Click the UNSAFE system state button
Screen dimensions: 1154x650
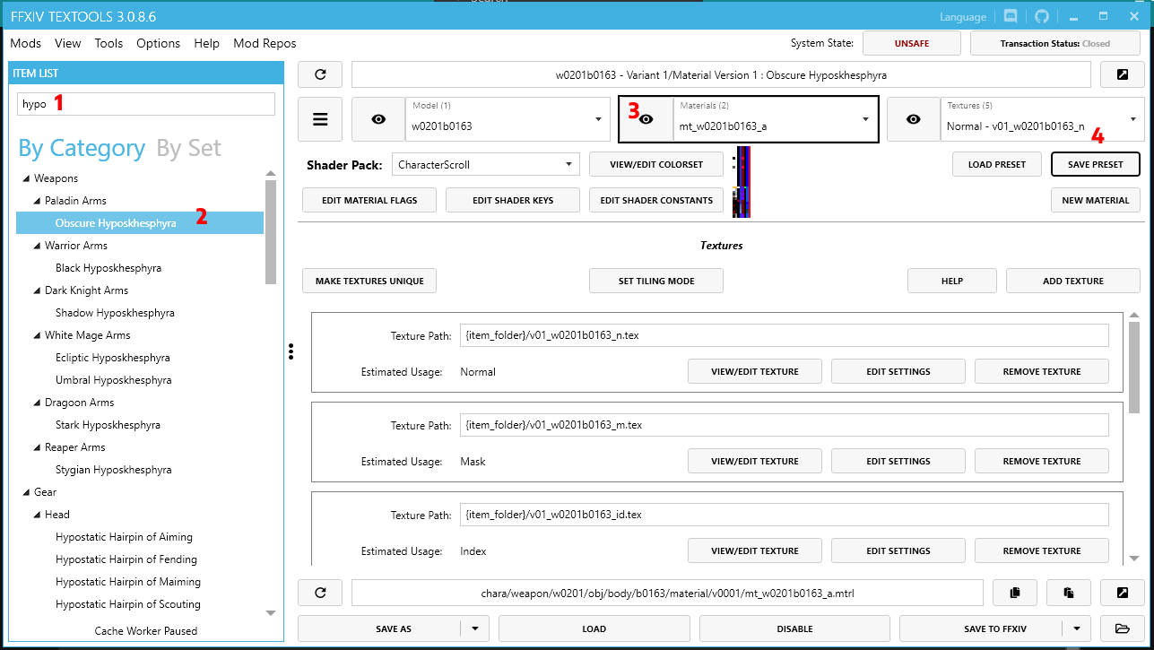912,43
